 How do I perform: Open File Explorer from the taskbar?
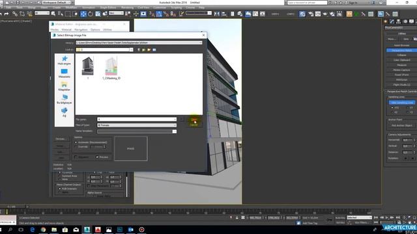tap(54, 229)
